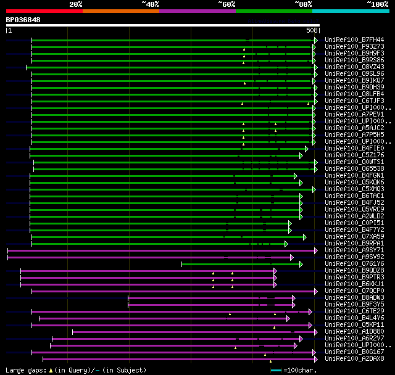Select the UniRef100_C5Z176 label
The image size is (395, 375).
pyautogui.click(x=354, y=155)
